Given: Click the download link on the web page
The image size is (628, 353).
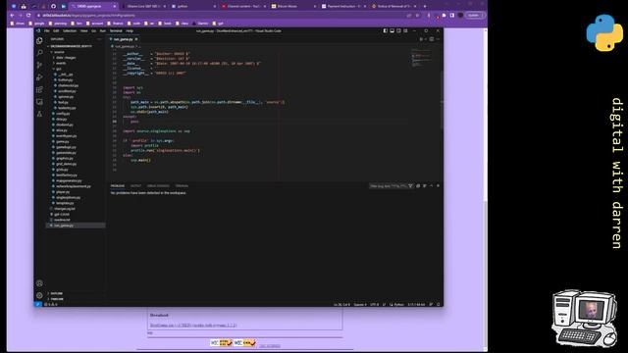Looking at the screenshot, I should 193,325.
